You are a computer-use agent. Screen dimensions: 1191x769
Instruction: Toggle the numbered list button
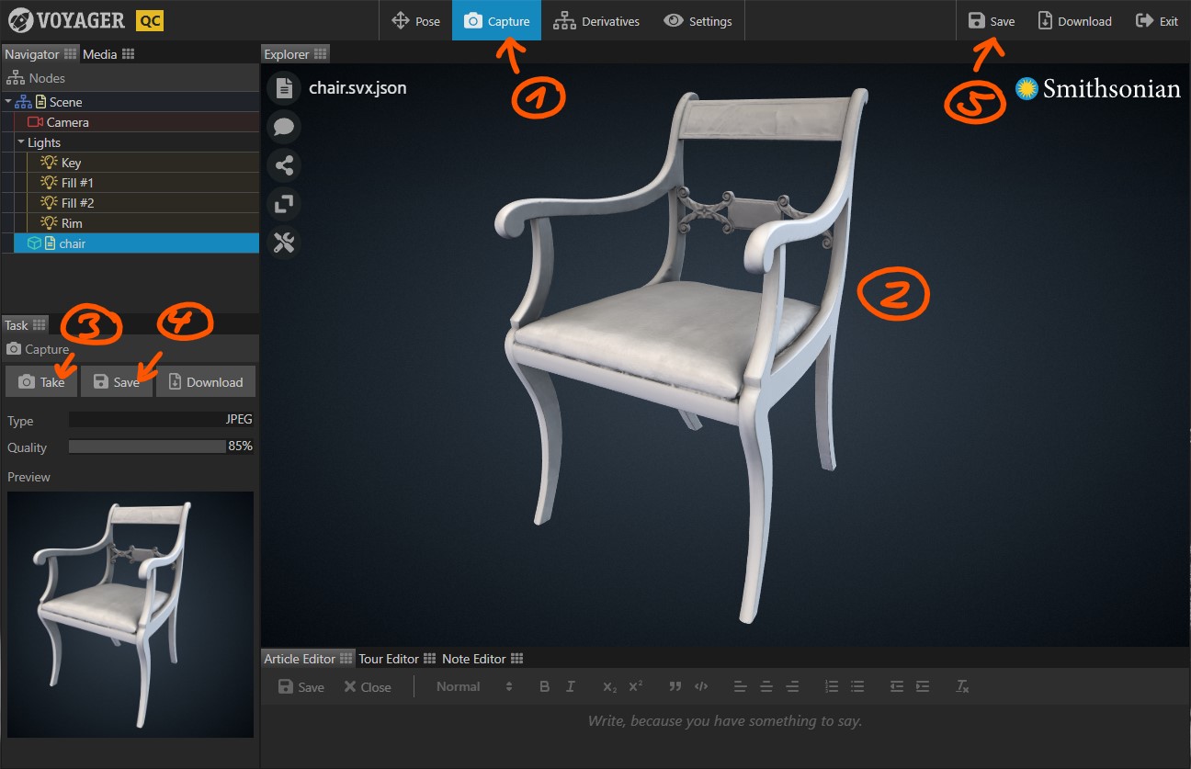click(x=832, y=686)
